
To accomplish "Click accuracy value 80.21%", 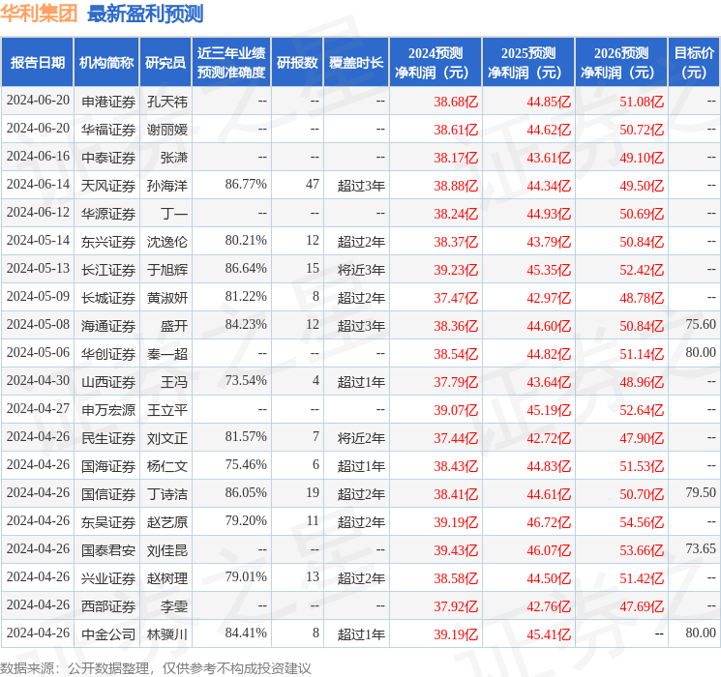I will tap(246, 241).
